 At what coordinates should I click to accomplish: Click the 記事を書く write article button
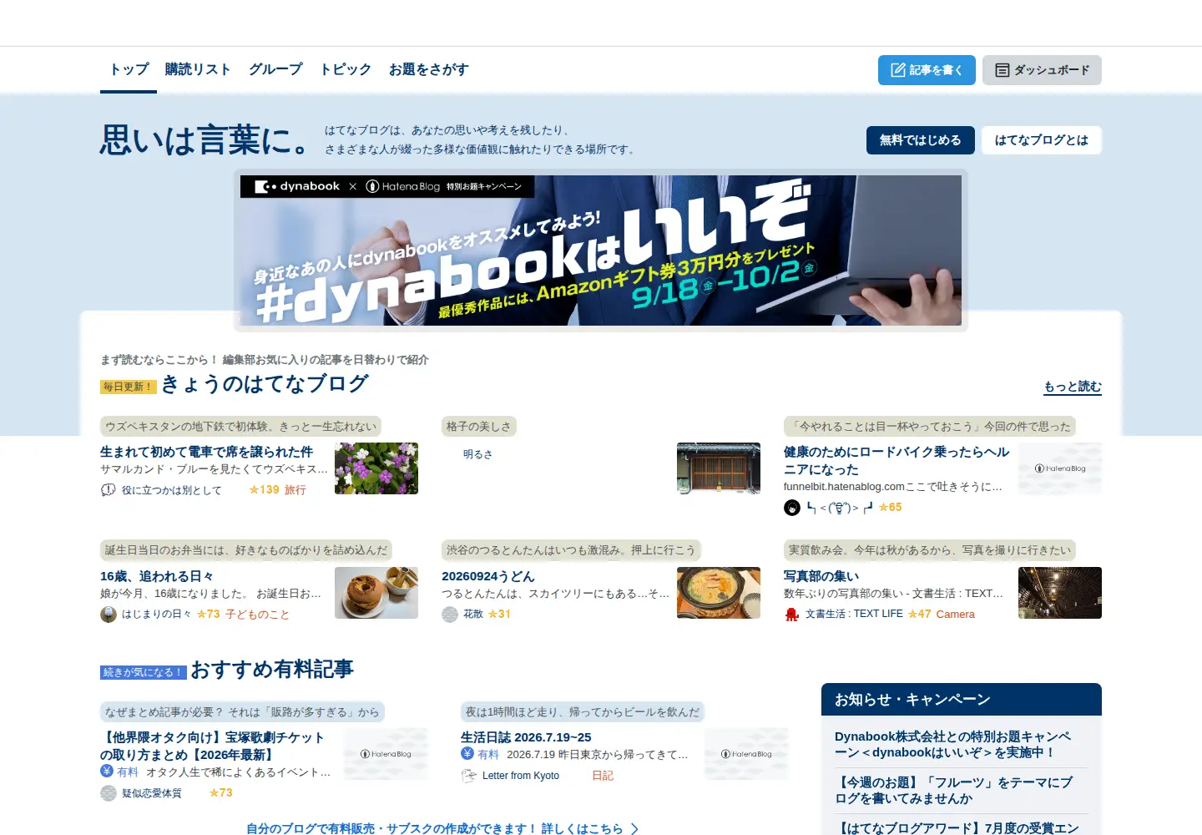[x=927, y=70]
